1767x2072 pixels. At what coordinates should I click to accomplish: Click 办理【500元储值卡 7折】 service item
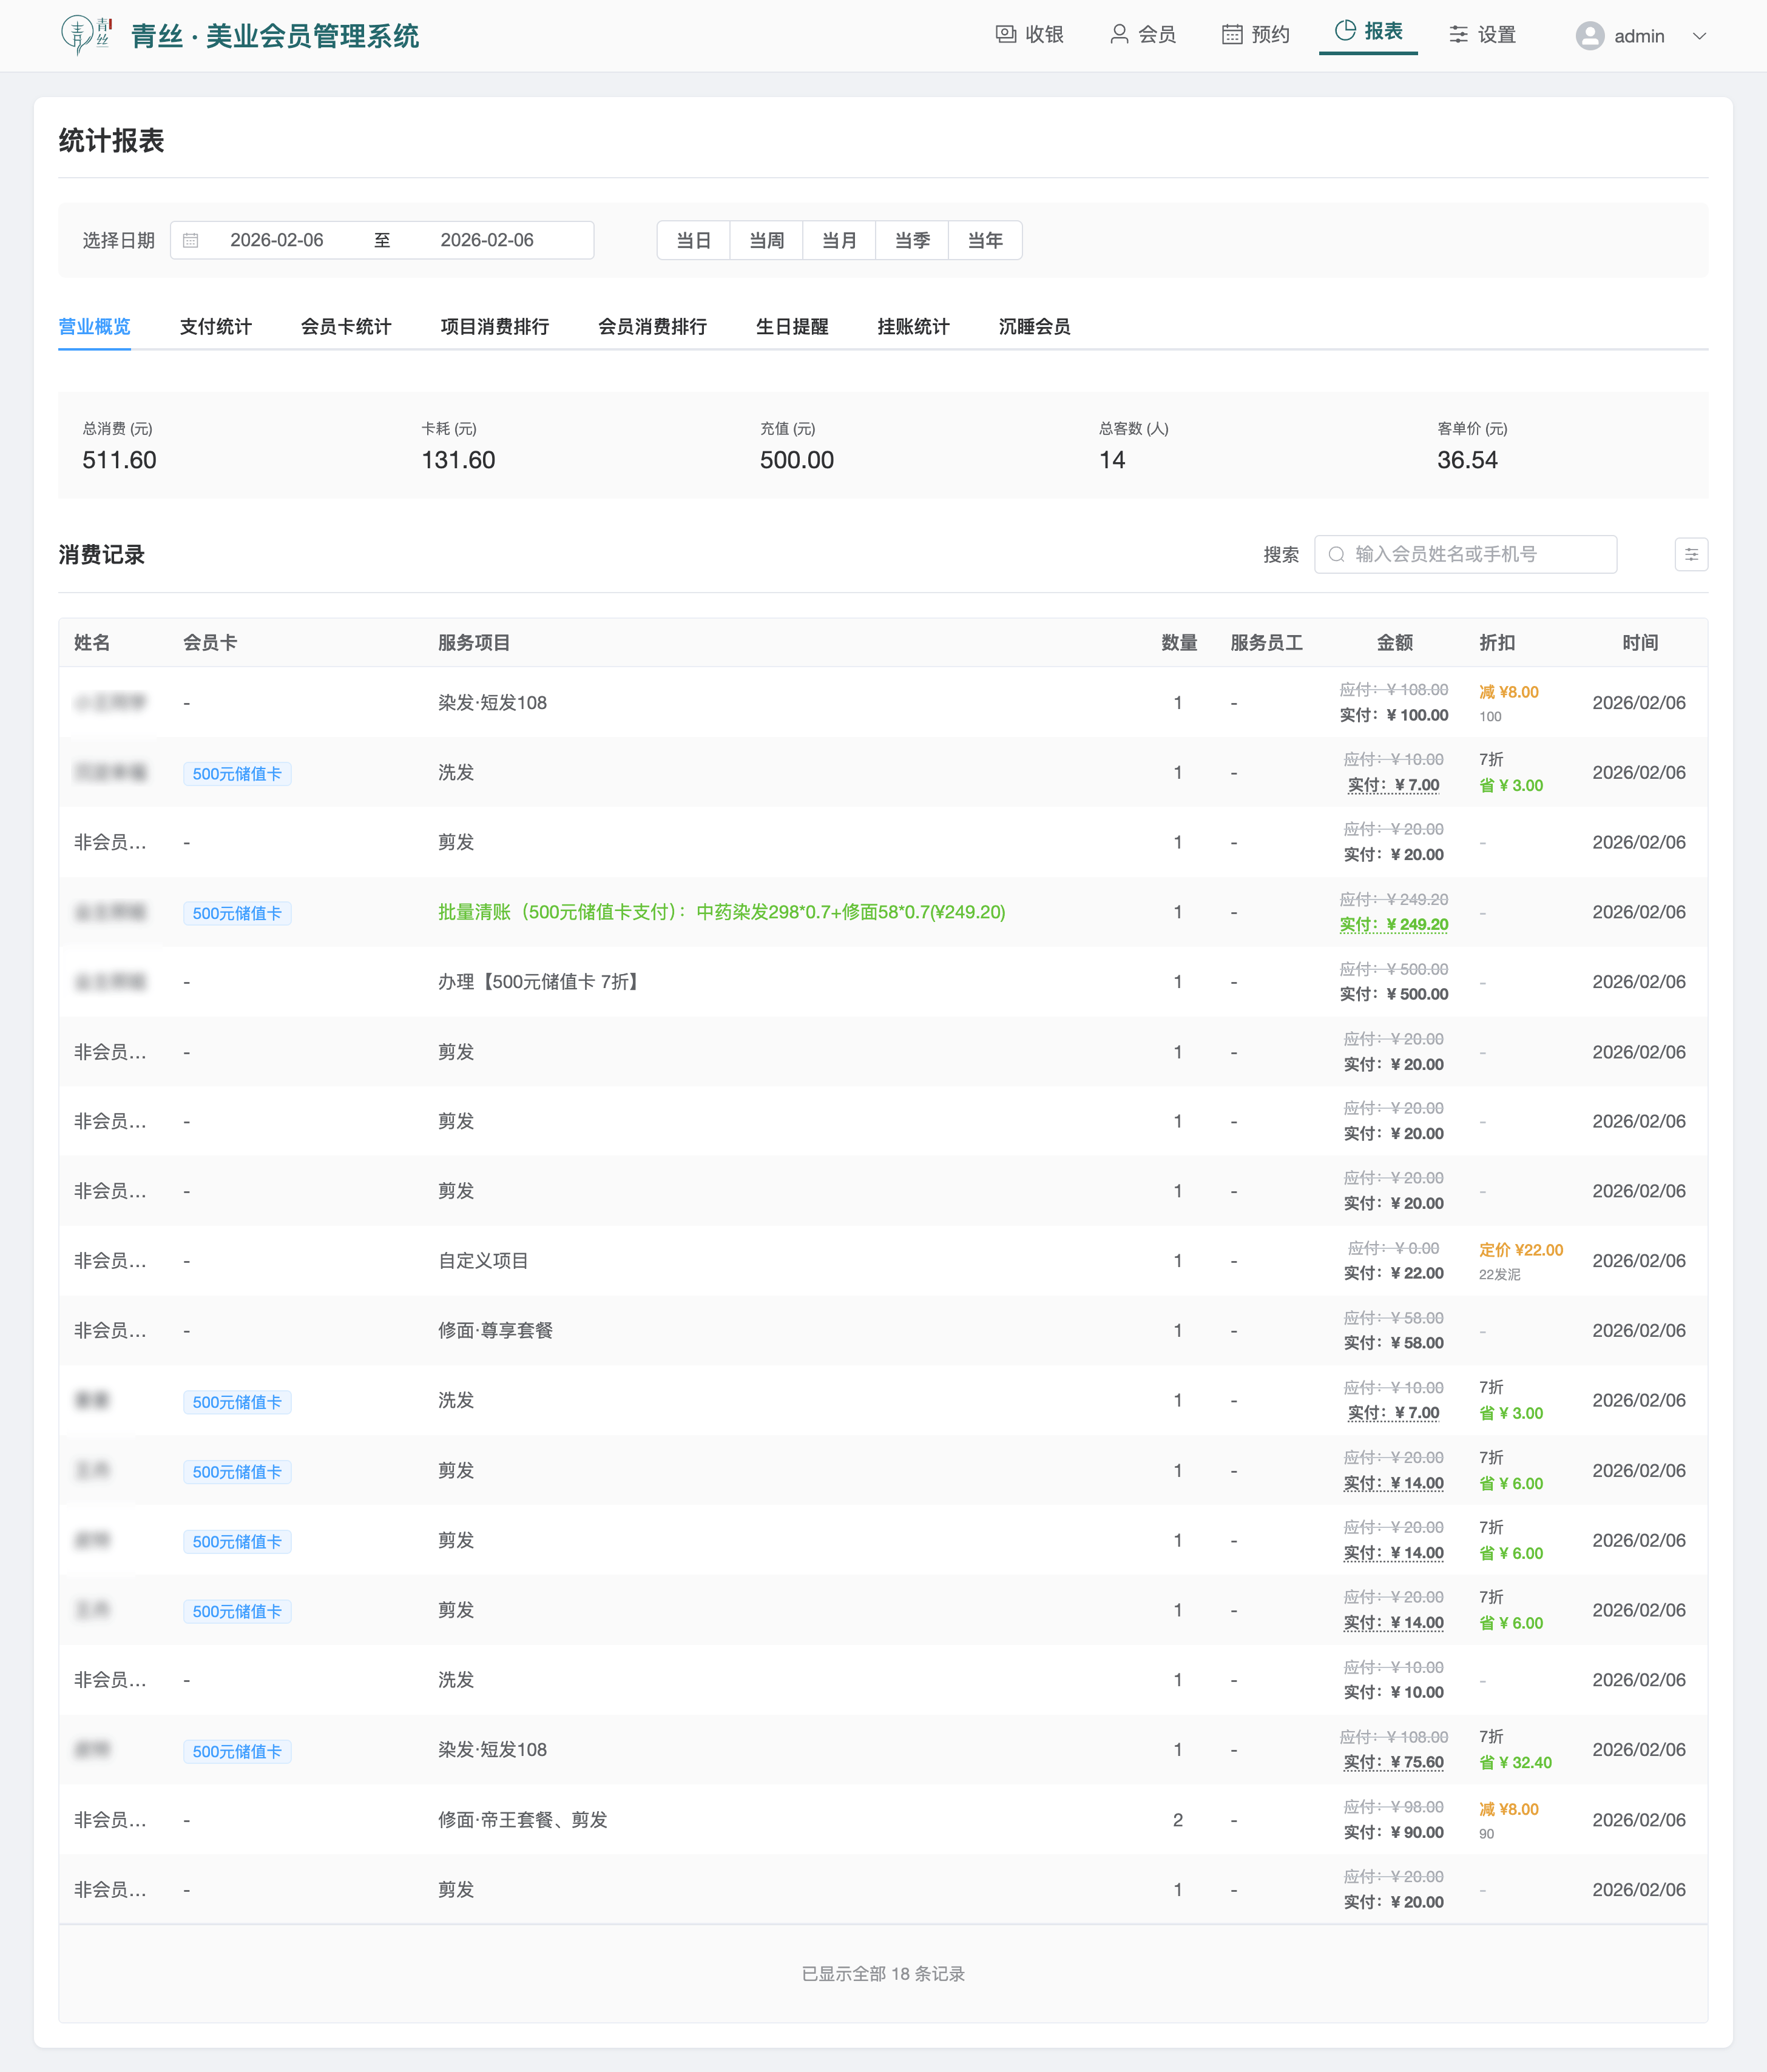[x=541, y=982]
